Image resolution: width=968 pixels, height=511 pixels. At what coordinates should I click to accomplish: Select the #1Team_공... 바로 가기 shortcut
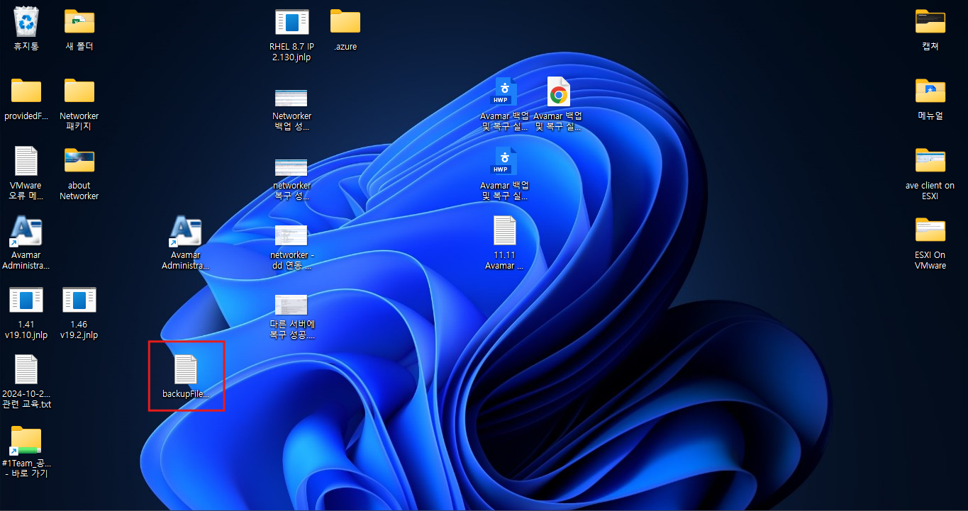(26, 451)
